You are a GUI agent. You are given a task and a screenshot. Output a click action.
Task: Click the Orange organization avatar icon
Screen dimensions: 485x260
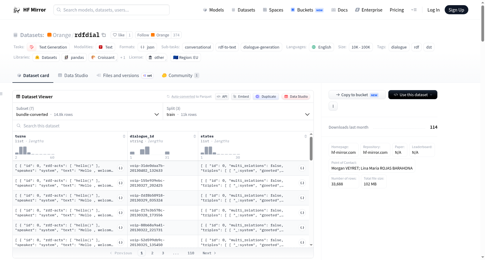pos(49,35)
